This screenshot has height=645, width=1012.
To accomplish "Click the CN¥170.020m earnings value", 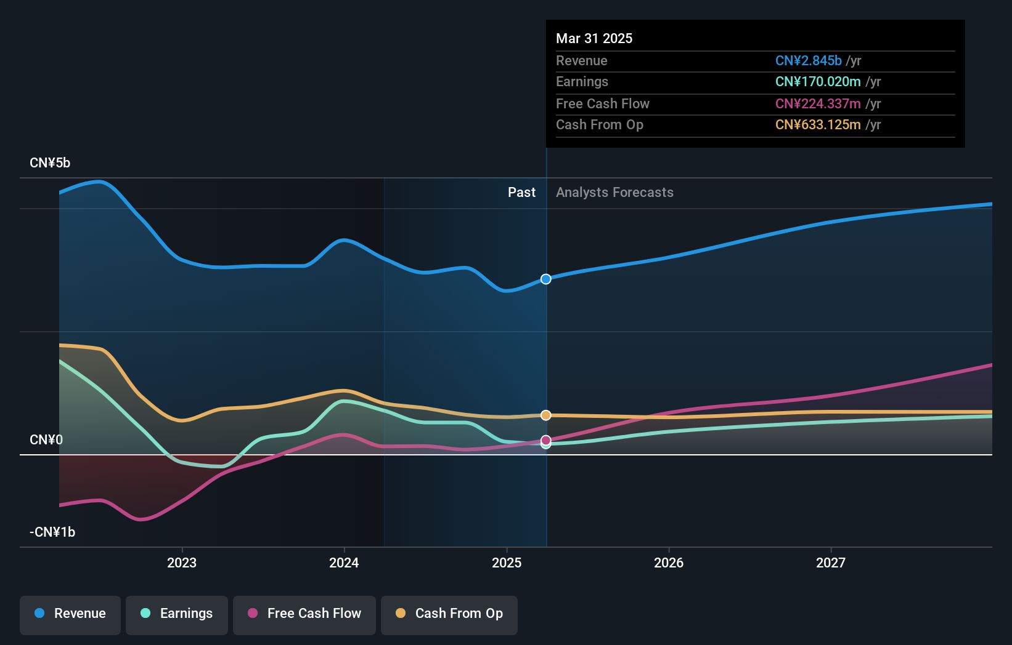I will [818, 82].
